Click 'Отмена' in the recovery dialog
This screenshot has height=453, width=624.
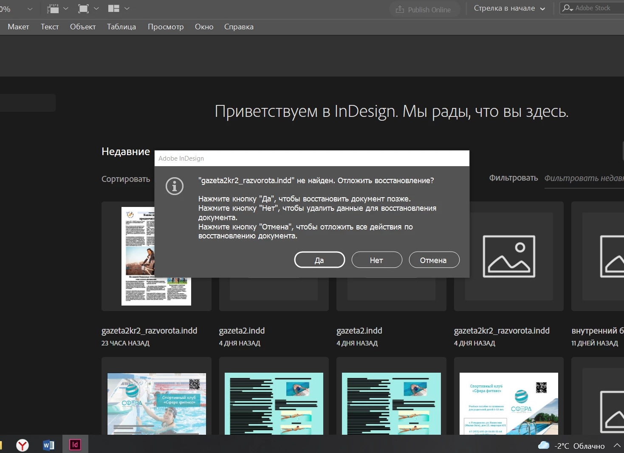pos(434,260)
